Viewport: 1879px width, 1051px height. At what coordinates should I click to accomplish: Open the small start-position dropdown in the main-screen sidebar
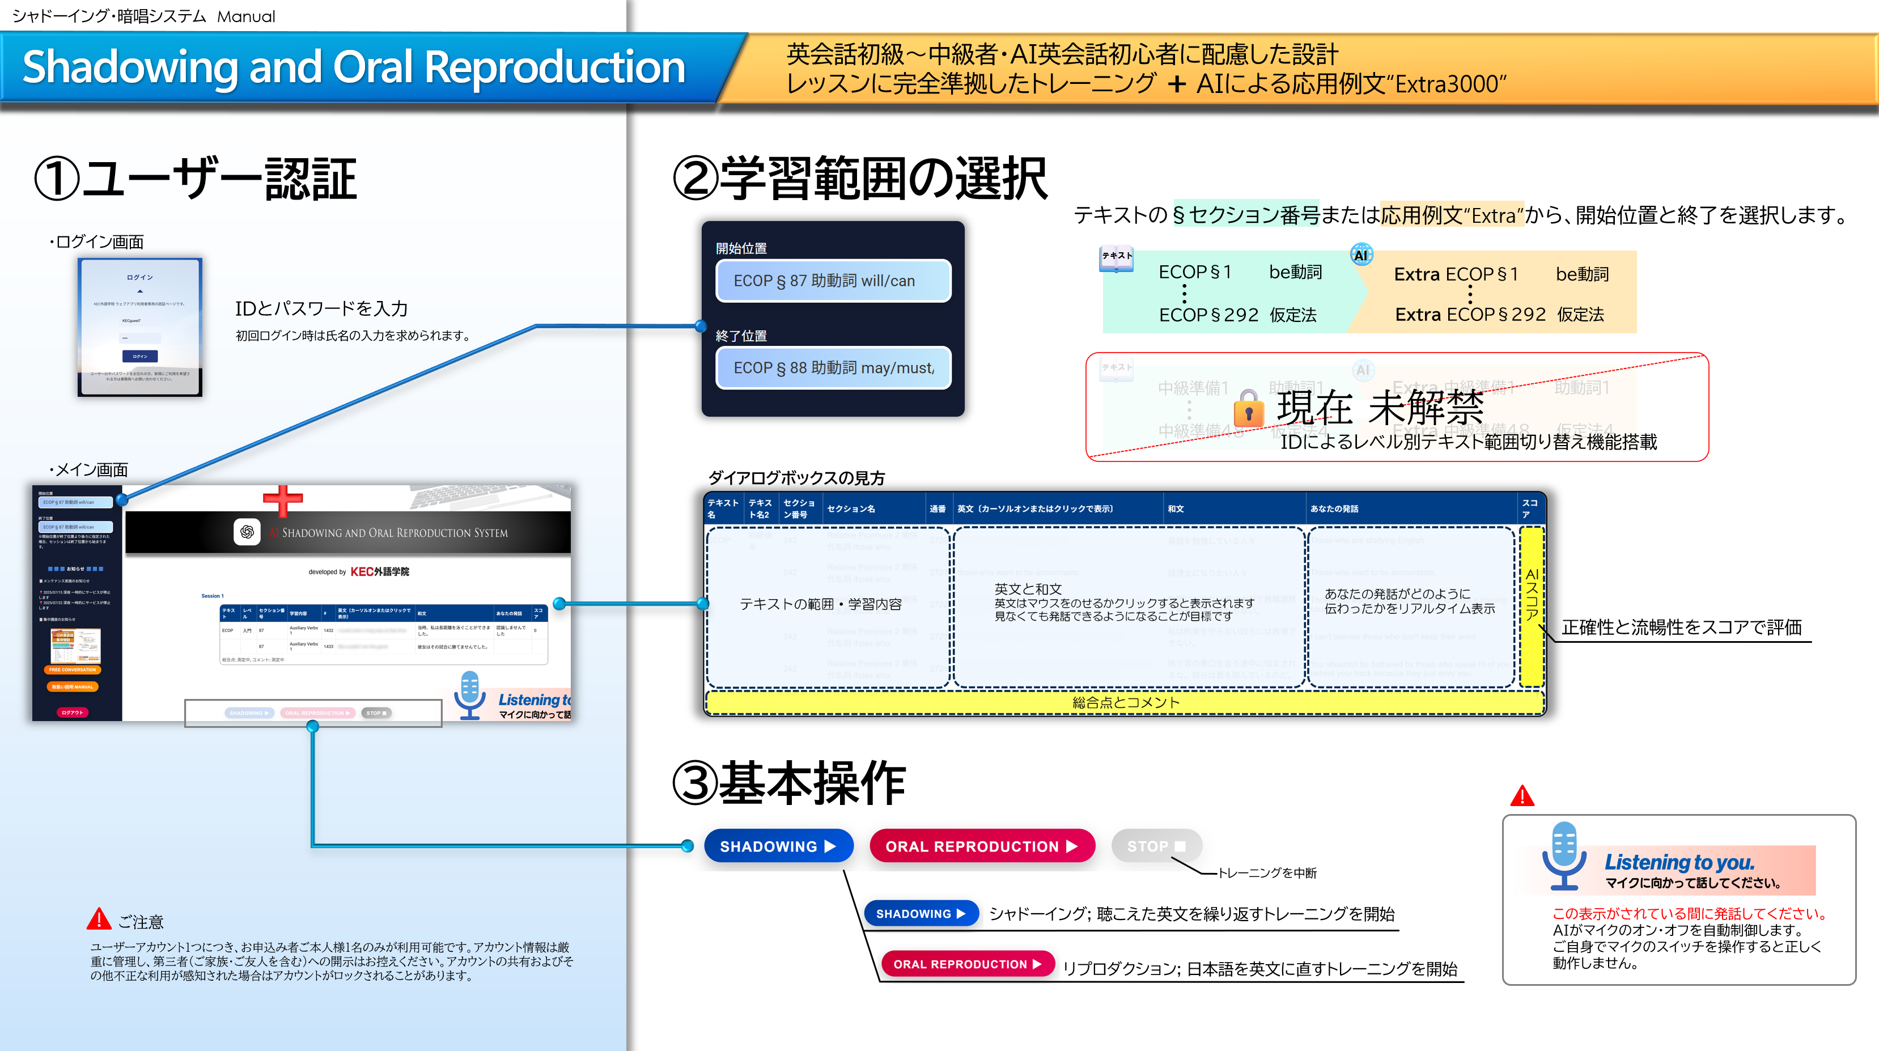click(75, 502)
